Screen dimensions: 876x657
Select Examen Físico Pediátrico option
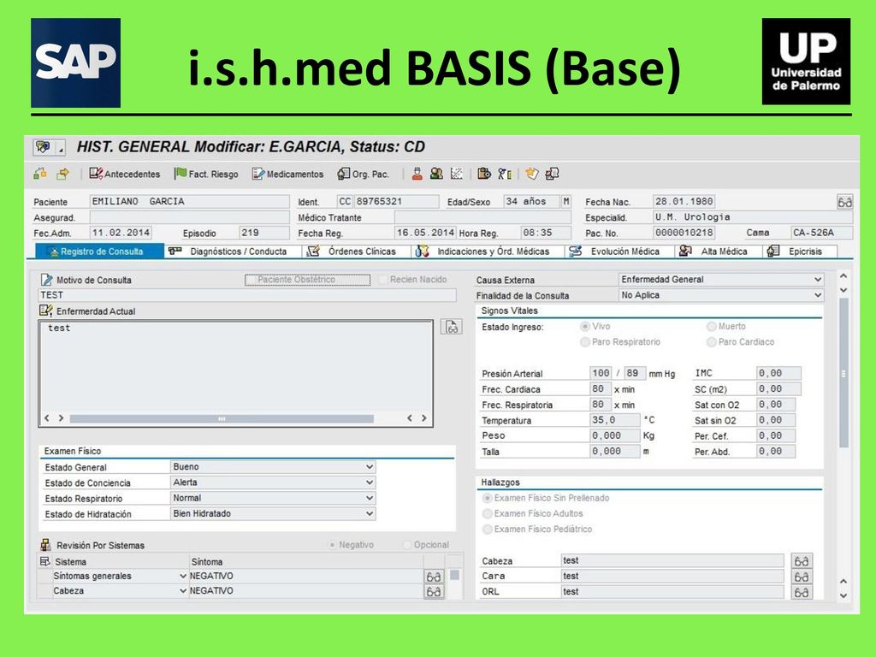tap(487, 529)
